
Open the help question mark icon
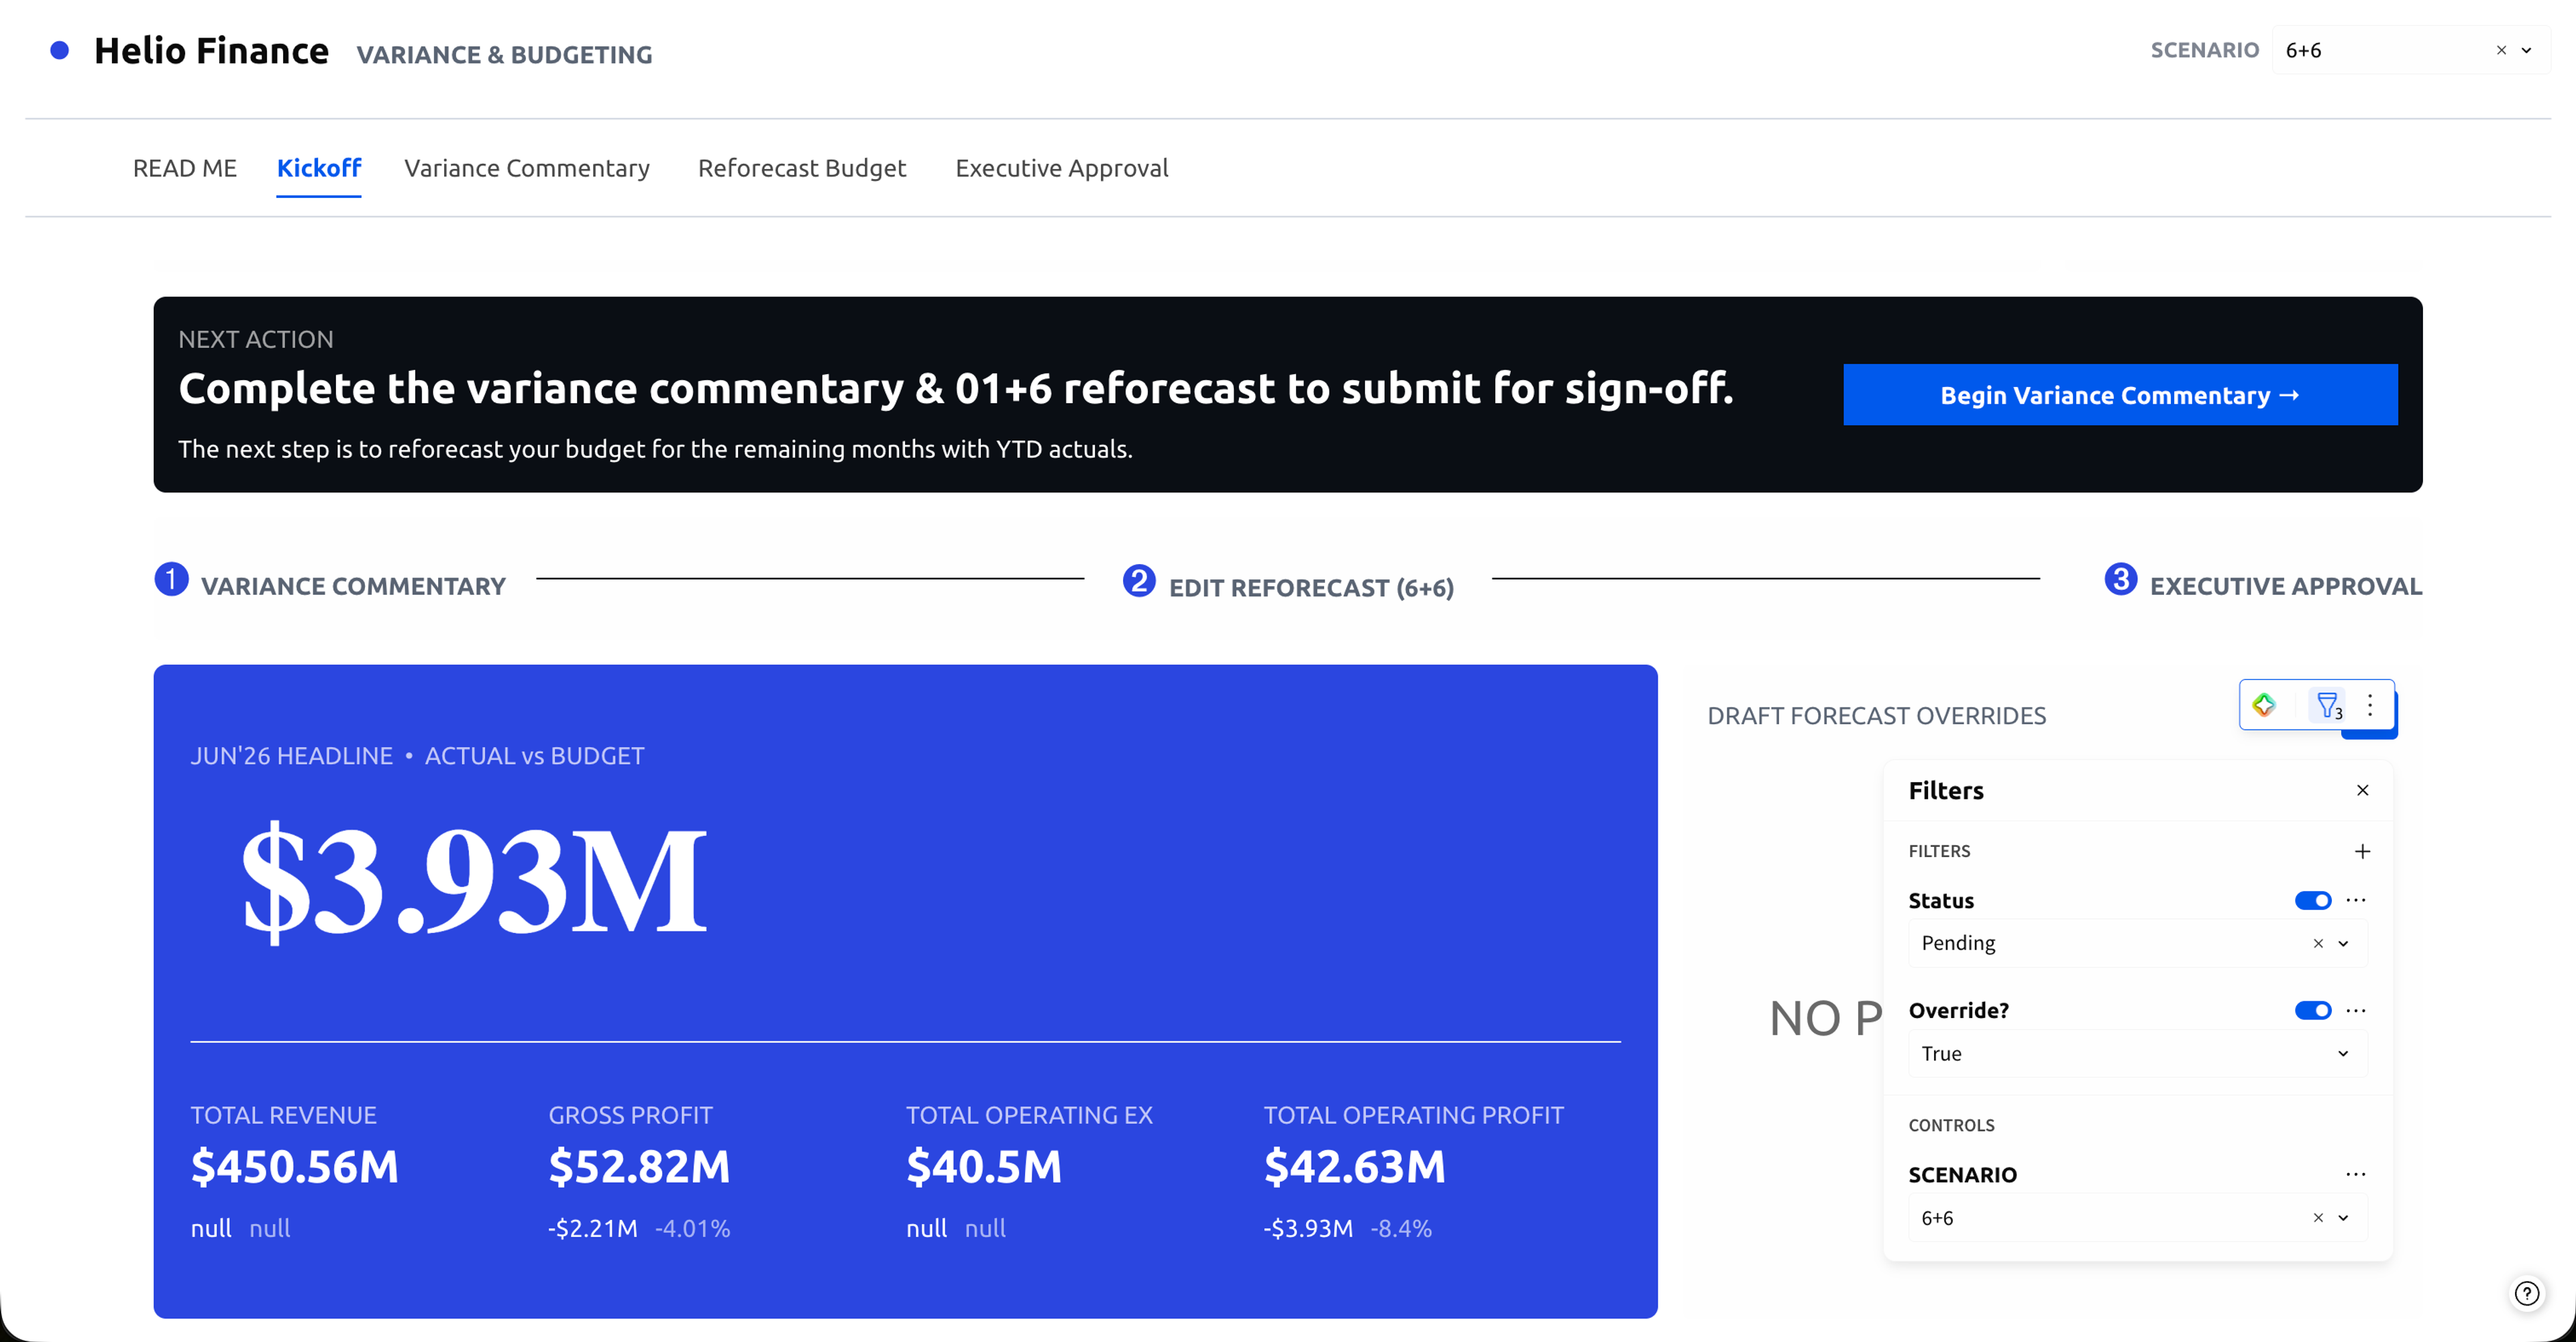[2526, 1293]
